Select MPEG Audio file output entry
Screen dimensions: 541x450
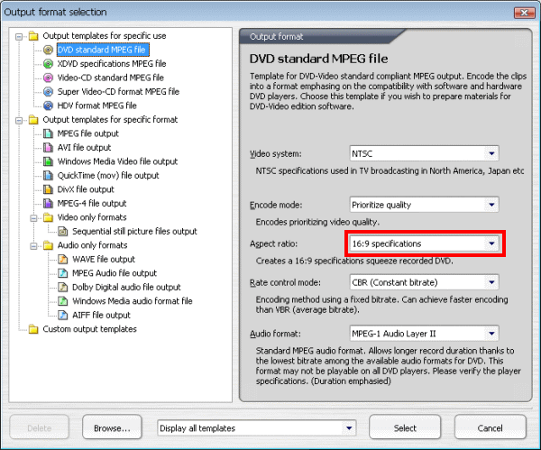(x=115, y=273)
